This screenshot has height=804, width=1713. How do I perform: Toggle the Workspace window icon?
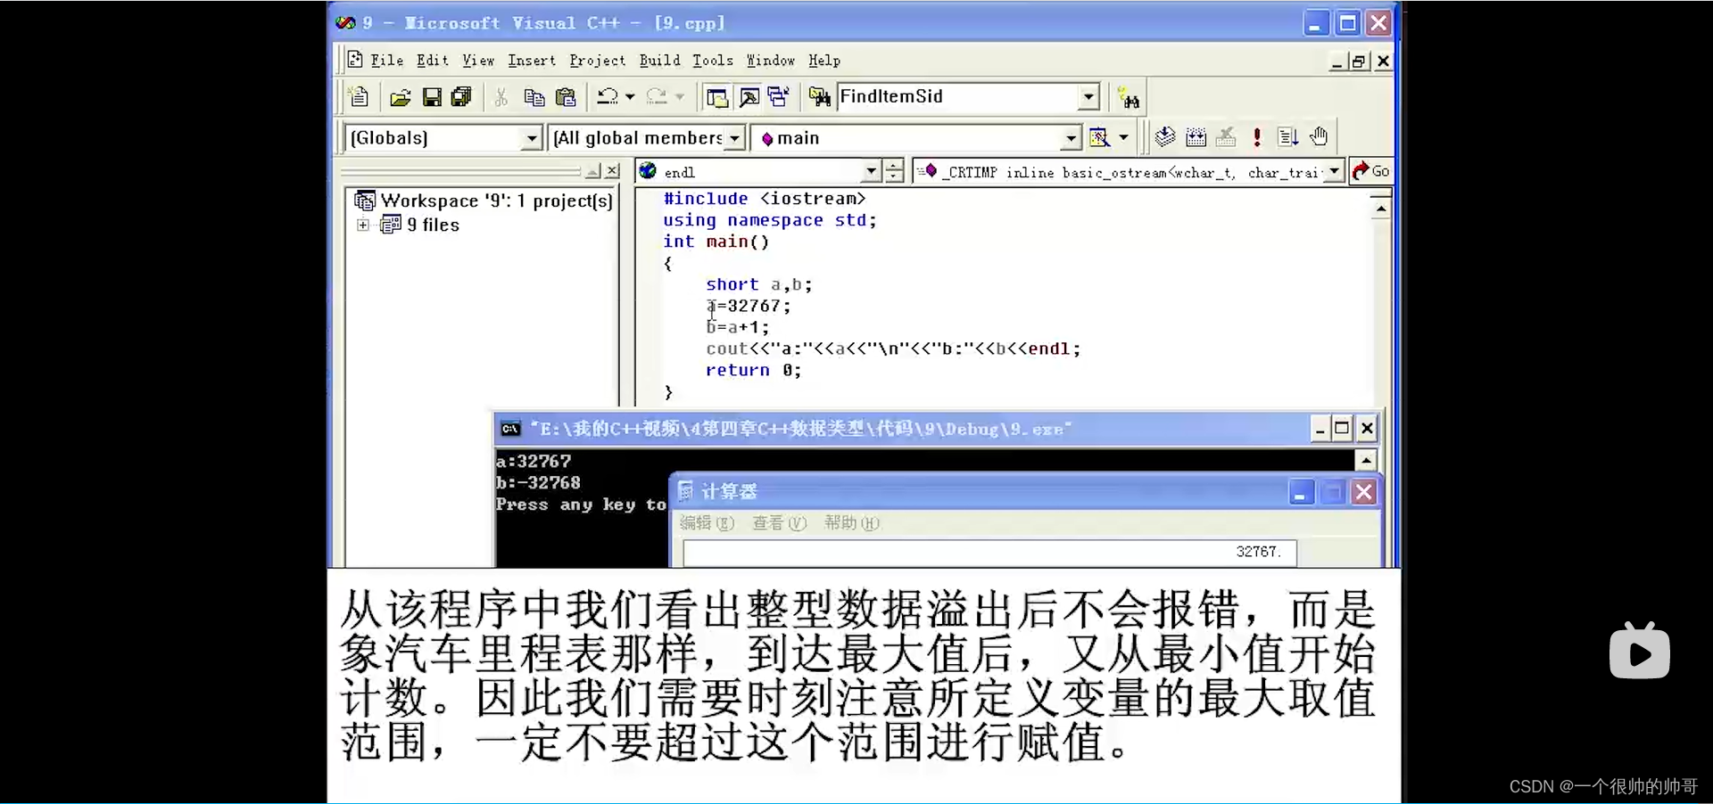[716, 97]
